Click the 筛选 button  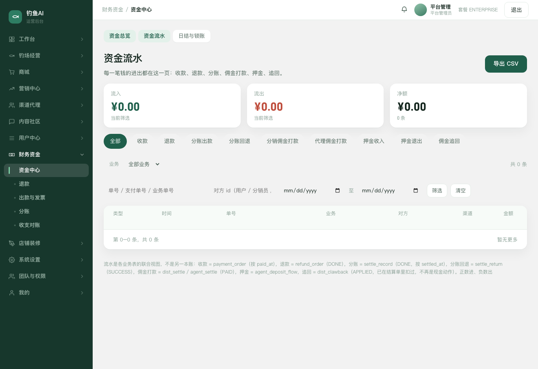(x=437, y=191)
